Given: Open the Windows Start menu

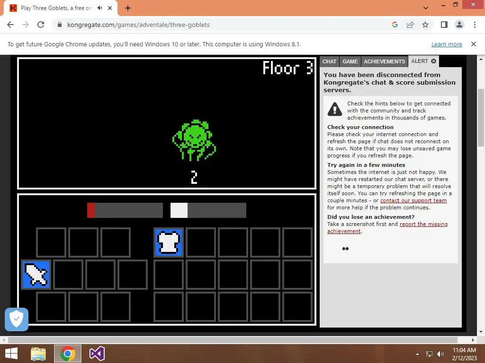Looking at the screenshot, I should 11,354.
